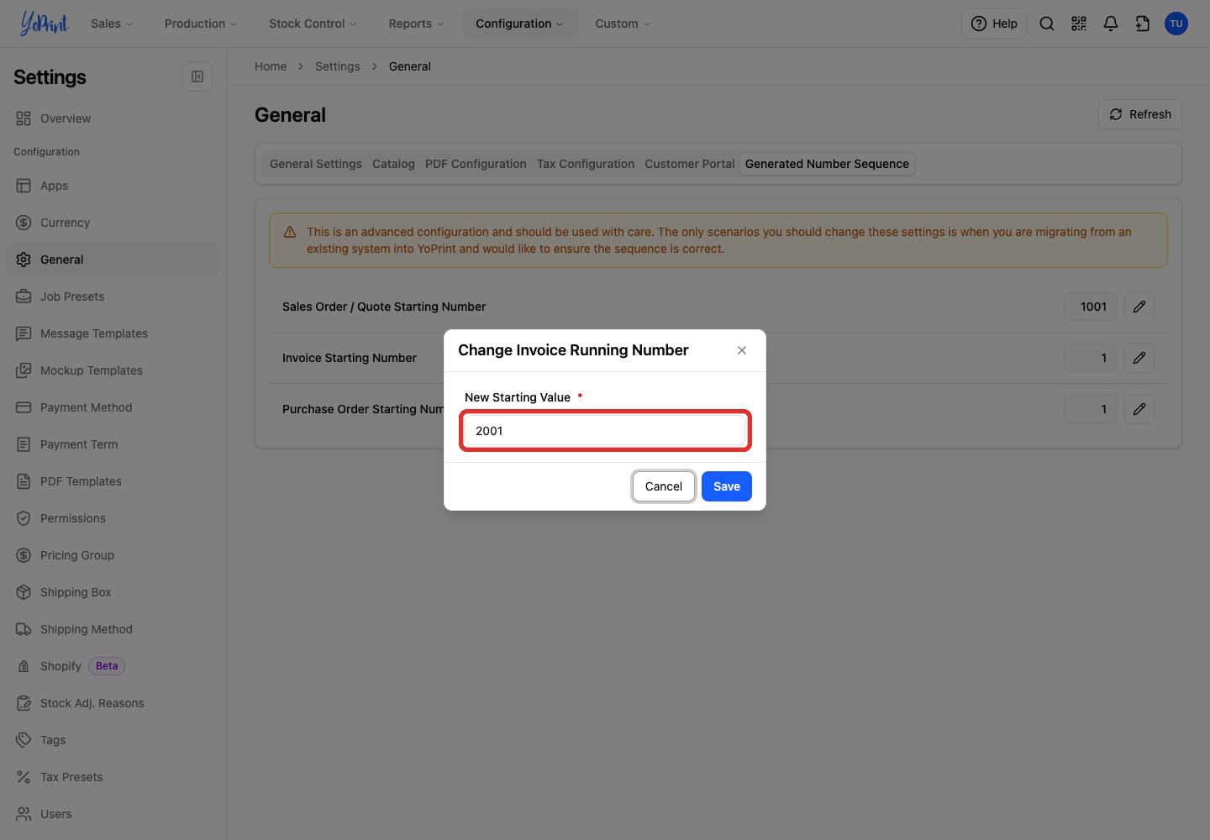Viewport: 1210px width, 840px height.
Task: Open the QR code scanner icon
Action: coord(1079,24)
